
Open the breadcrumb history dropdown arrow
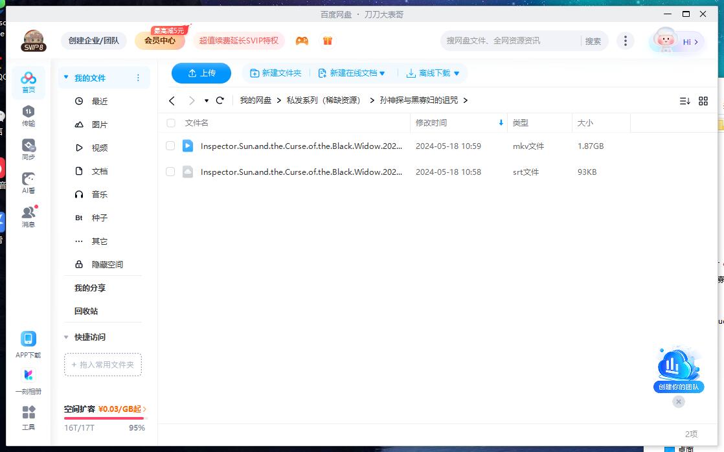point(207,101)
